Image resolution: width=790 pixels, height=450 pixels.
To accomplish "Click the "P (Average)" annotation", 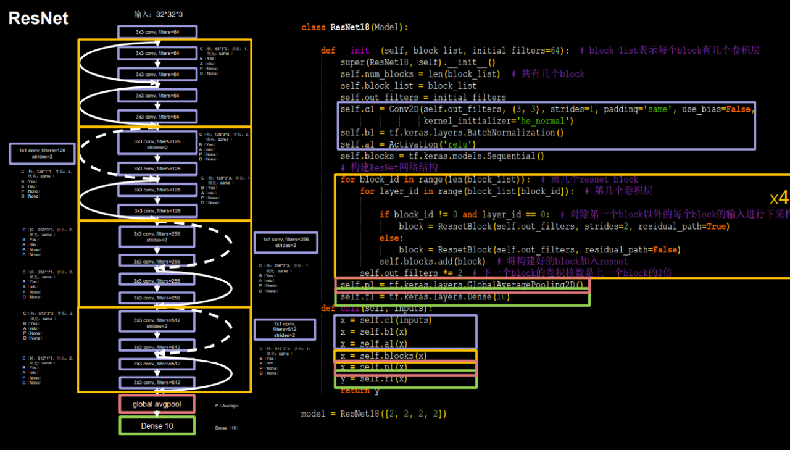I will coord(227,406).
